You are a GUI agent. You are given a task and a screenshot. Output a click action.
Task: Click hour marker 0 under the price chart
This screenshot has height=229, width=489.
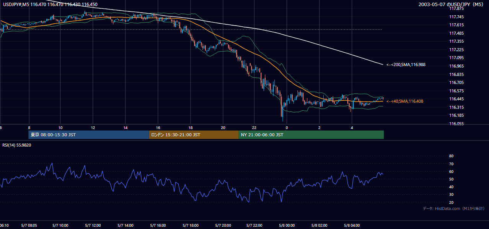click(x=287, y=127)
